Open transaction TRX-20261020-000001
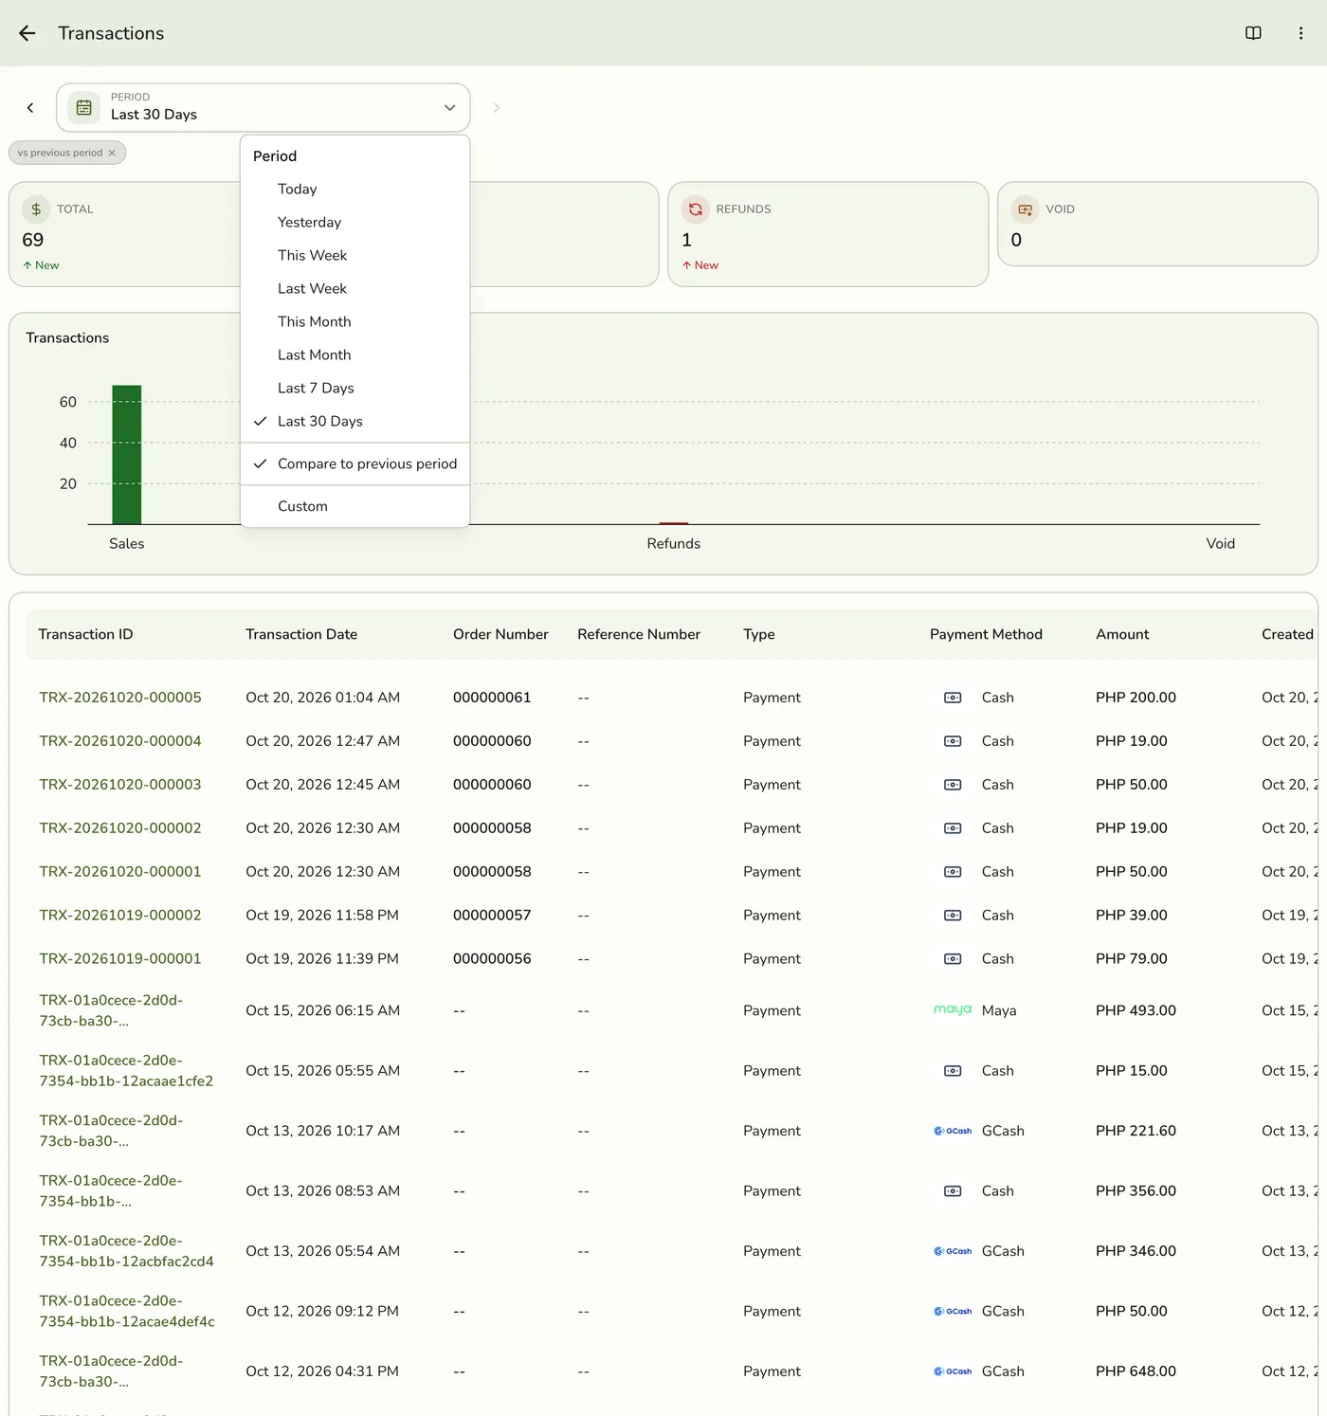1327x1416 pixels. (x=120, y=872)
